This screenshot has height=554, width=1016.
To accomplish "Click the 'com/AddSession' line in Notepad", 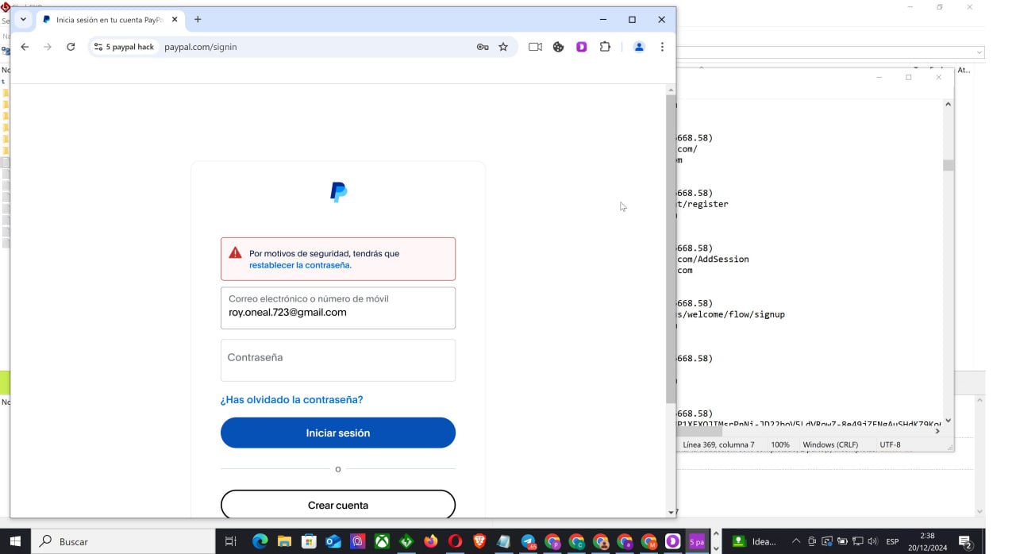I will pos(712,259).
